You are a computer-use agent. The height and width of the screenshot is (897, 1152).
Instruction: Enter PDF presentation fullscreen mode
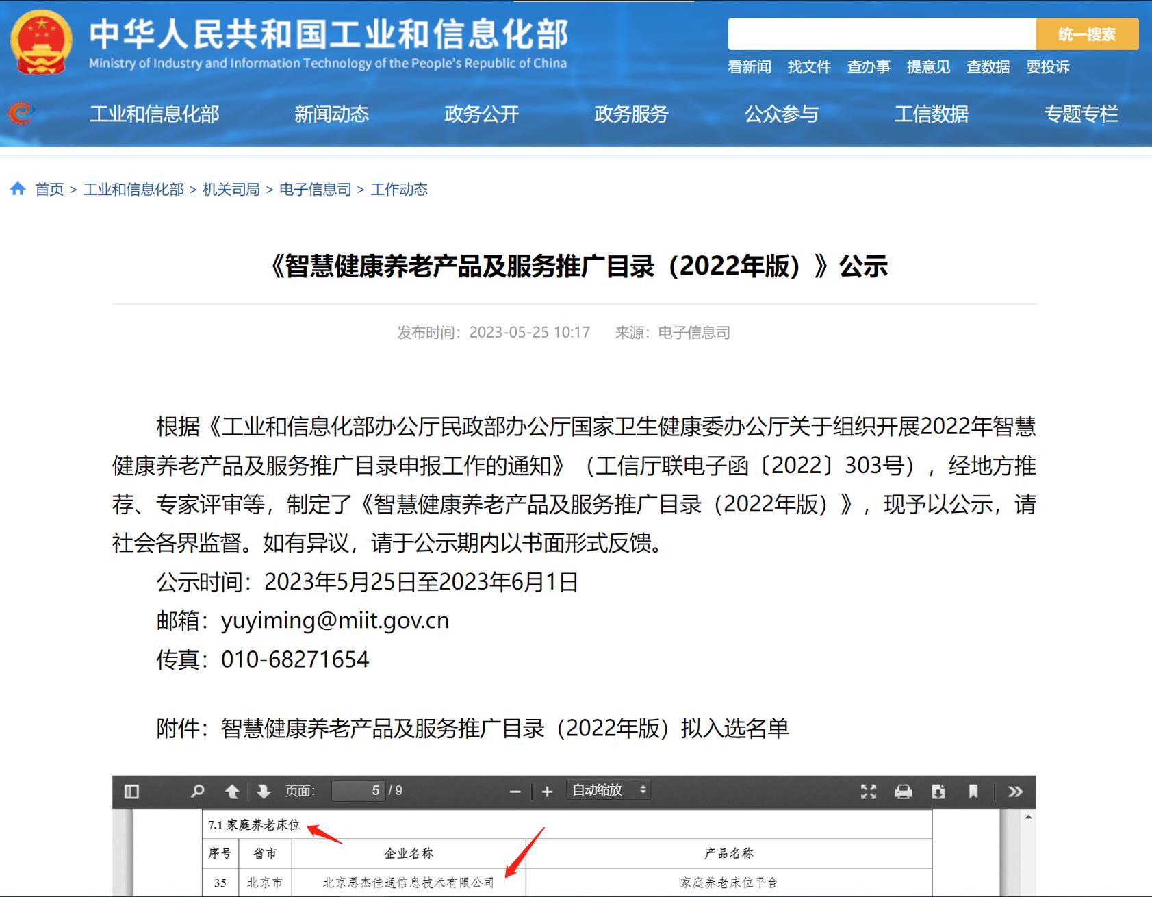click(x=869, y=792)
